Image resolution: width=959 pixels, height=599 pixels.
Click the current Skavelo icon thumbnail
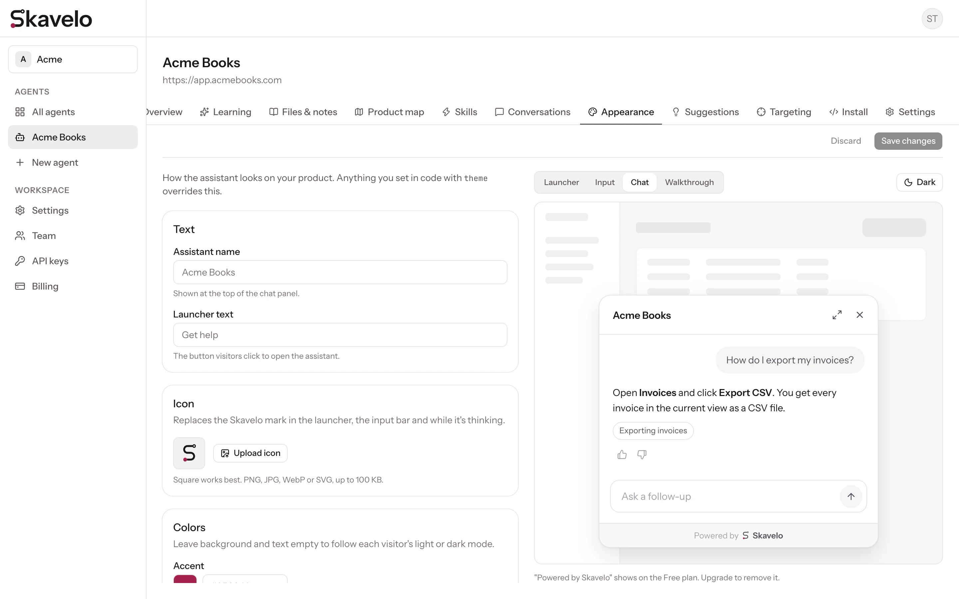coord(189,453)
